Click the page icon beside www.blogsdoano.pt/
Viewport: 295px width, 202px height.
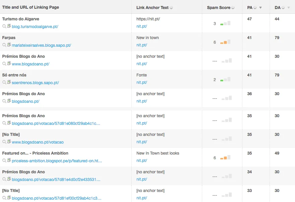(9, 63)
